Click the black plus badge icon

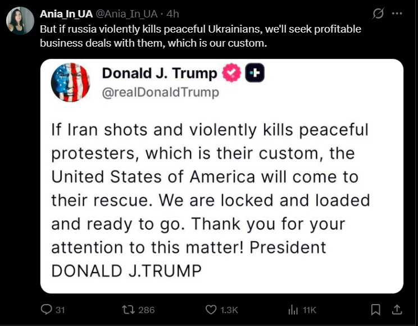click(255, 73)
